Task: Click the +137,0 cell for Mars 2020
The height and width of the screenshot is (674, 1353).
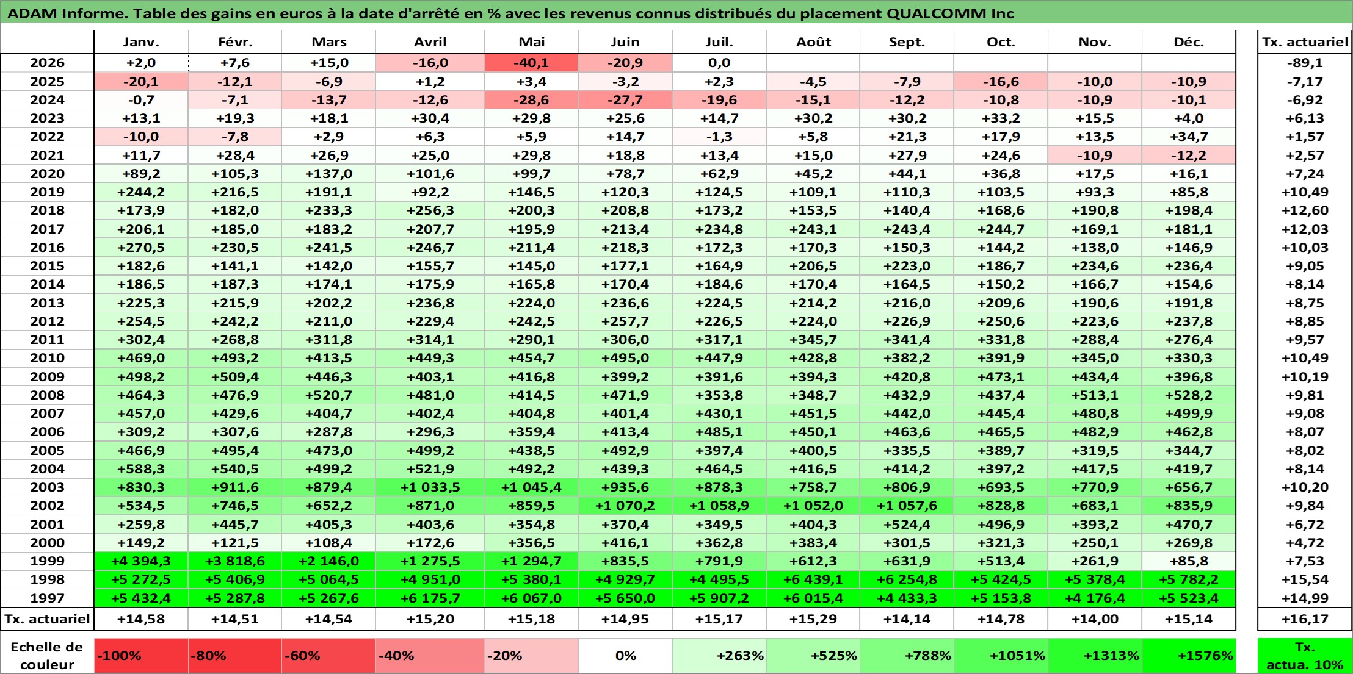Action: 329,174
